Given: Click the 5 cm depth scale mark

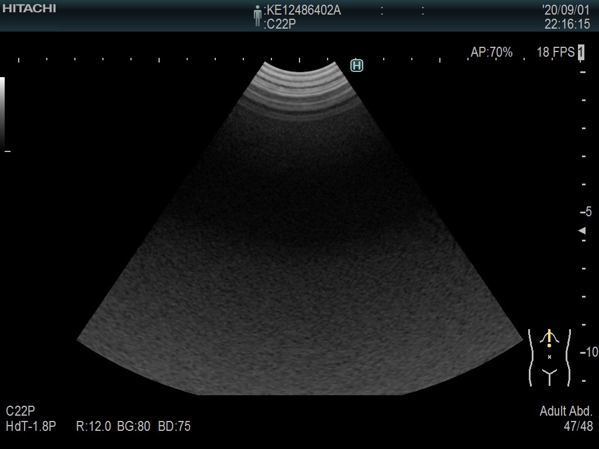Looking at the screenshot, I should point(587,212).
